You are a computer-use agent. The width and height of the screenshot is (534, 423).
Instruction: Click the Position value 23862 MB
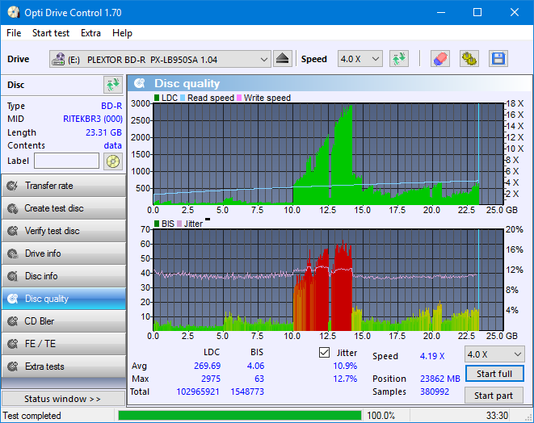[440, 379]
